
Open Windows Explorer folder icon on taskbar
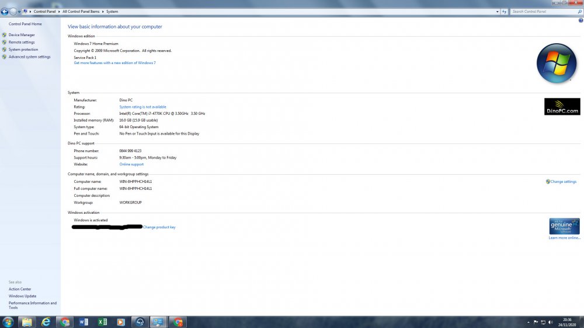(x=27, y=322)
